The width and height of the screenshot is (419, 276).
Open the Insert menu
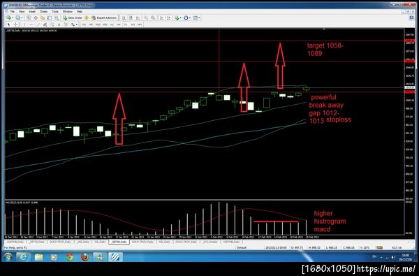pos(32,11)
